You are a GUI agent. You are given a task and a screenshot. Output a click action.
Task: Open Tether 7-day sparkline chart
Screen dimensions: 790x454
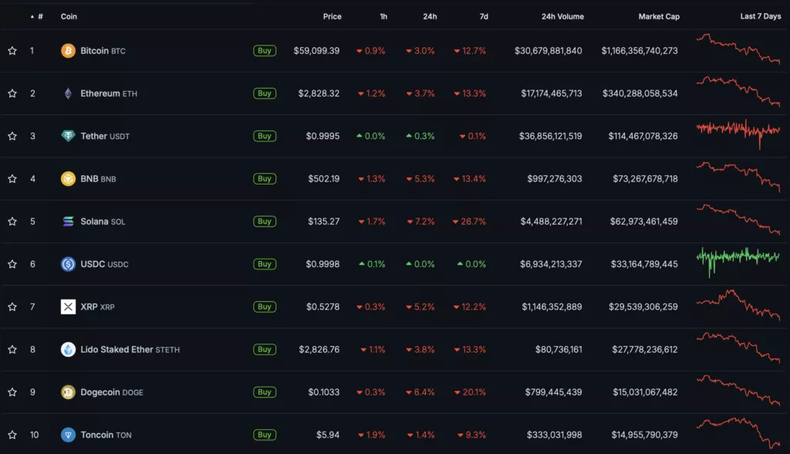[738, 134]
